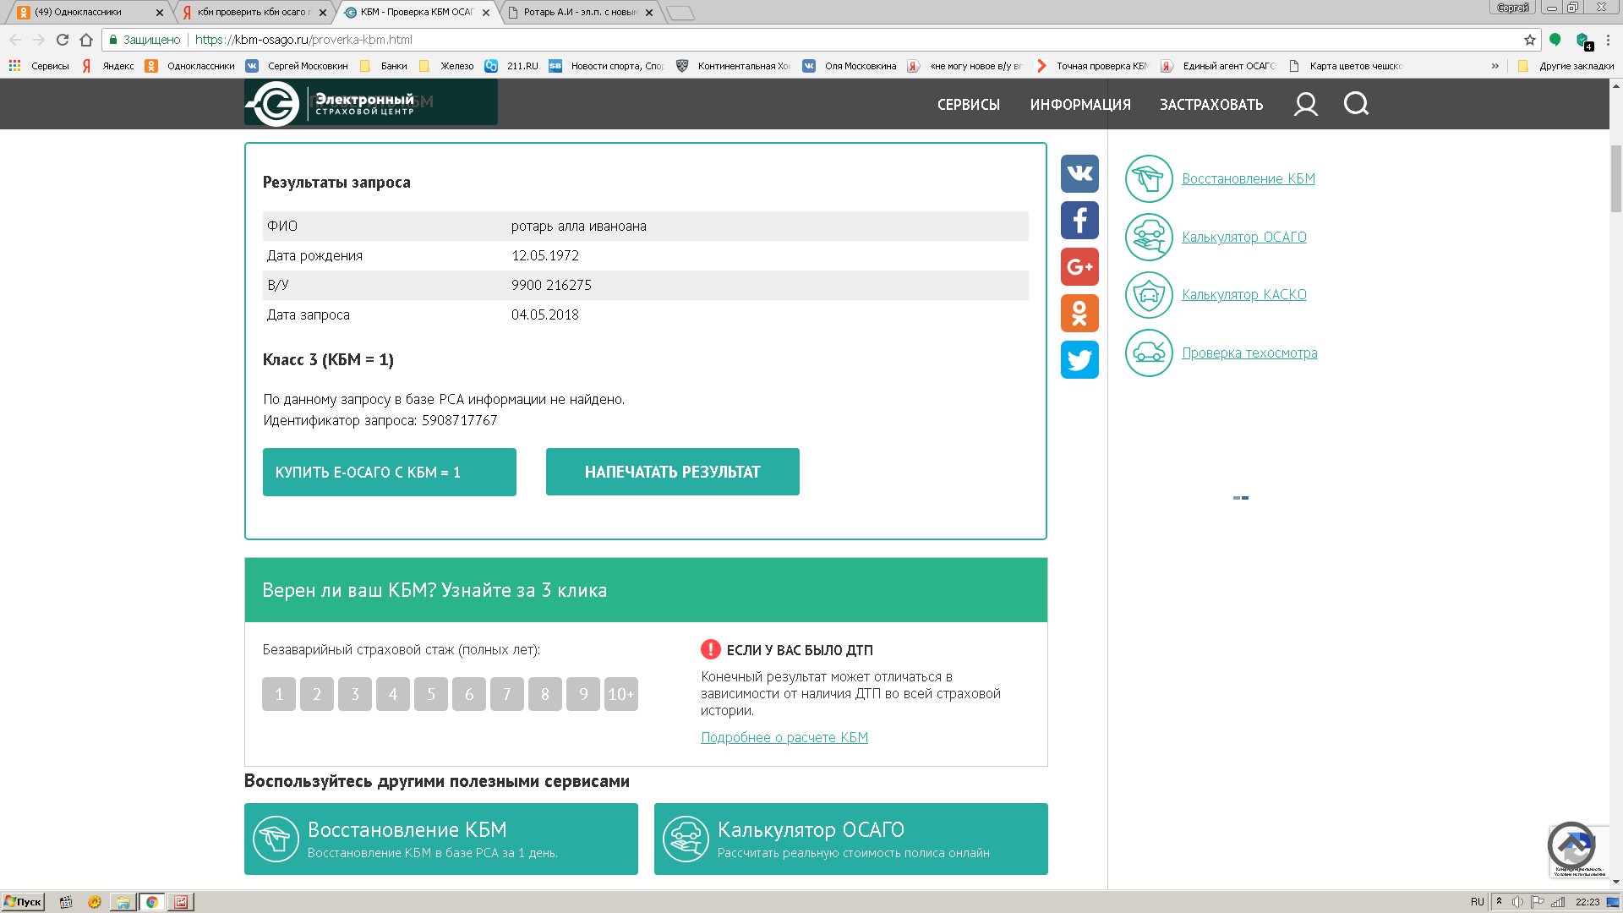Share page on Facebook
1623x913 pixels.
click(1079, 221)
